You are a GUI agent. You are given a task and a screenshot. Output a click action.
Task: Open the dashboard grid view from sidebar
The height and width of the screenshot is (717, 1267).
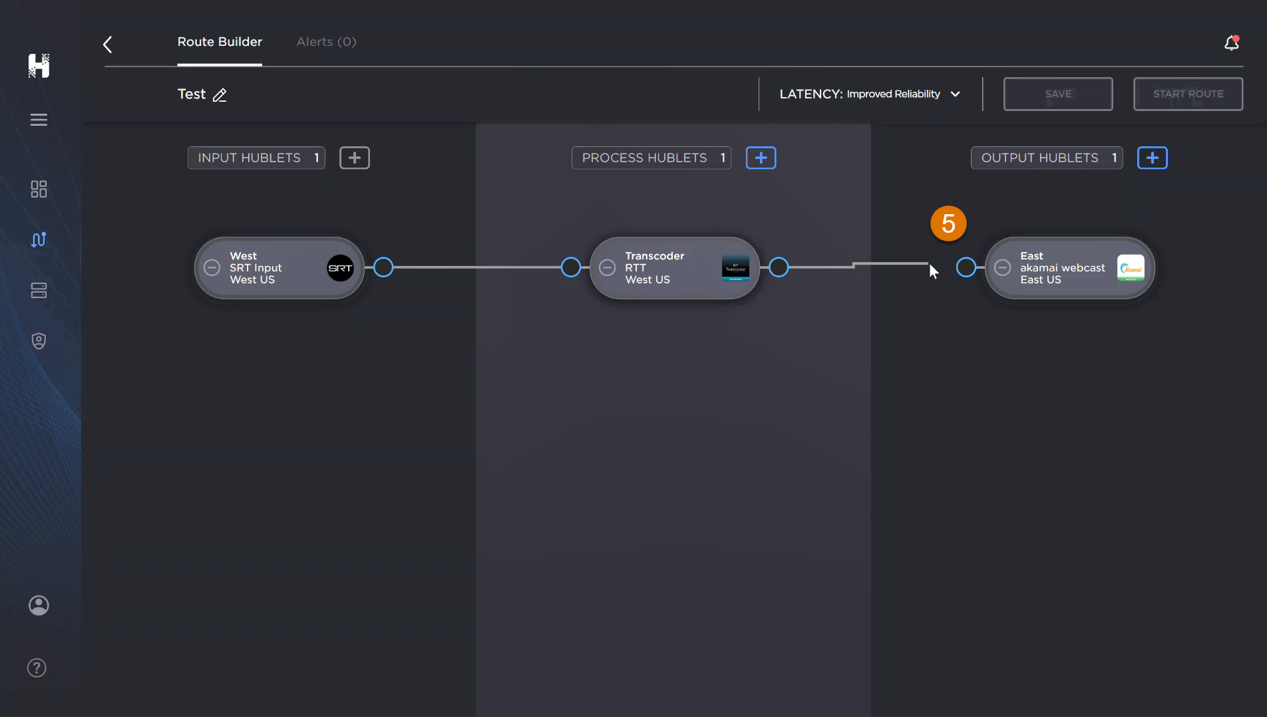coord(38,189)
